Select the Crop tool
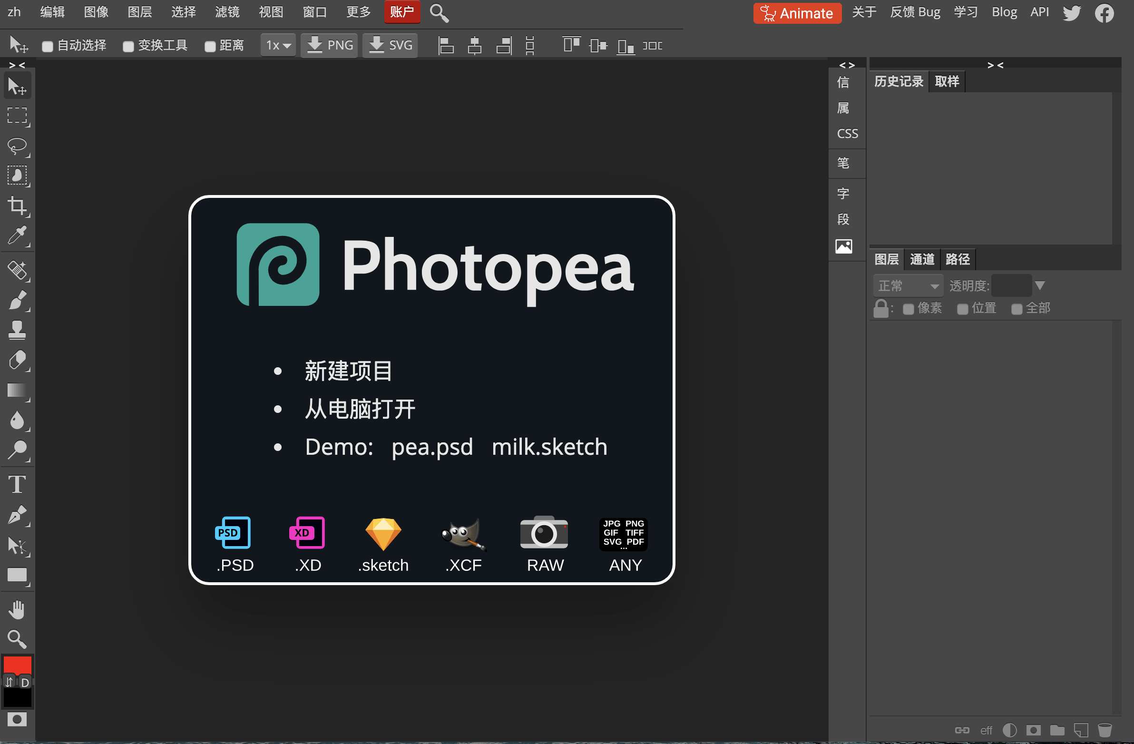1134x744 pixels. pyautogui.click(x=17, y=206)
